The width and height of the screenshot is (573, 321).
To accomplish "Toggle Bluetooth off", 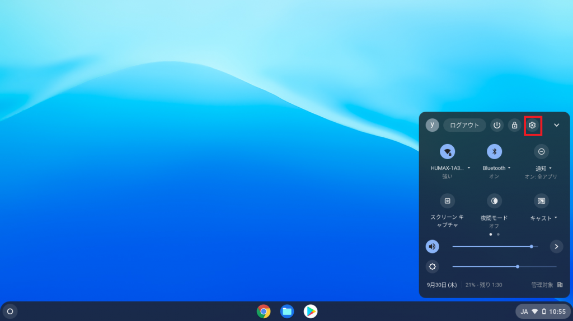I will pyautogui.click(x=494, y=151).
